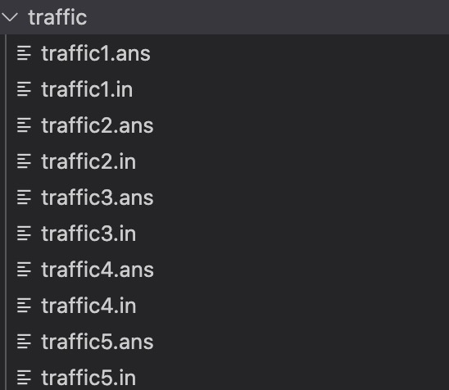Open traffic2.in file

click(x=88, y=161)
